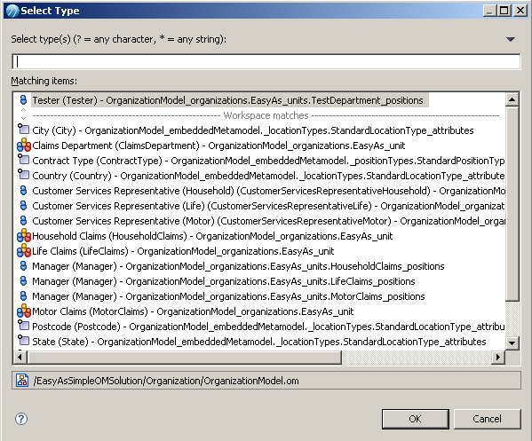Click the position icon beside Manager LifeClaims_positions
This screenshot has width=532, height=441.
pyautogui.click(x=23, y=281)
